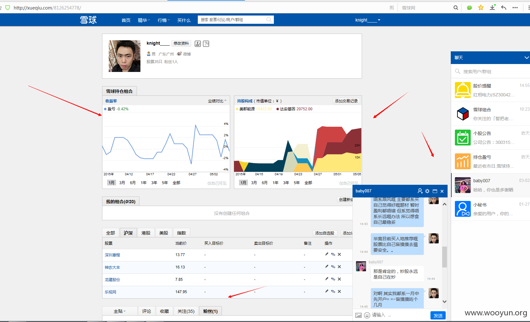Click the delete X icon for 深圳惠程

[339, 254]
